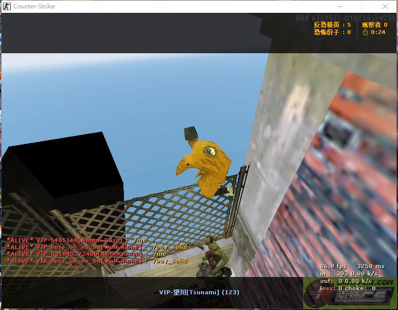Maximize the Counter-Strike window
The height and width of the screenshot is (310, 398).
click(x=362, y=6)
